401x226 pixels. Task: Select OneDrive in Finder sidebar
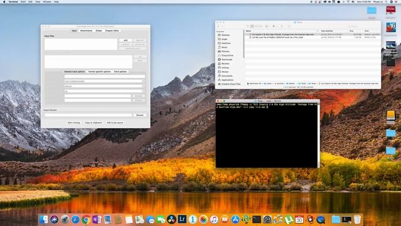[x=226, y=43]
